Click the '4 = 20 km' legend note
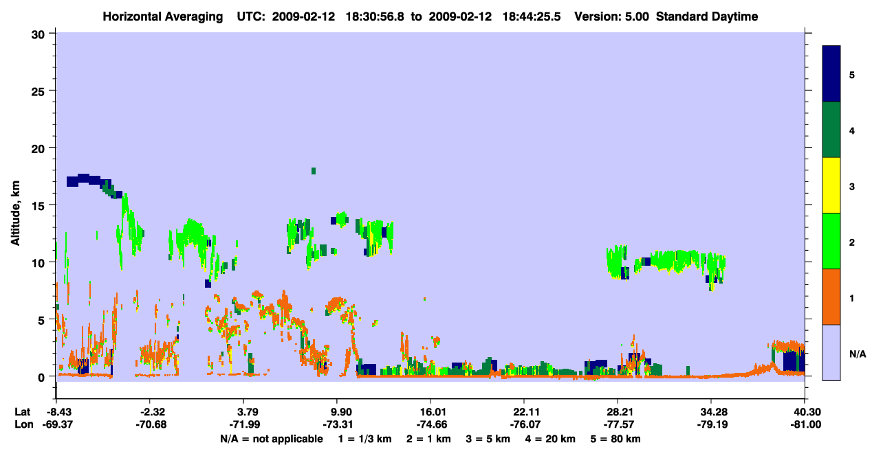 (x=552, y=439)
